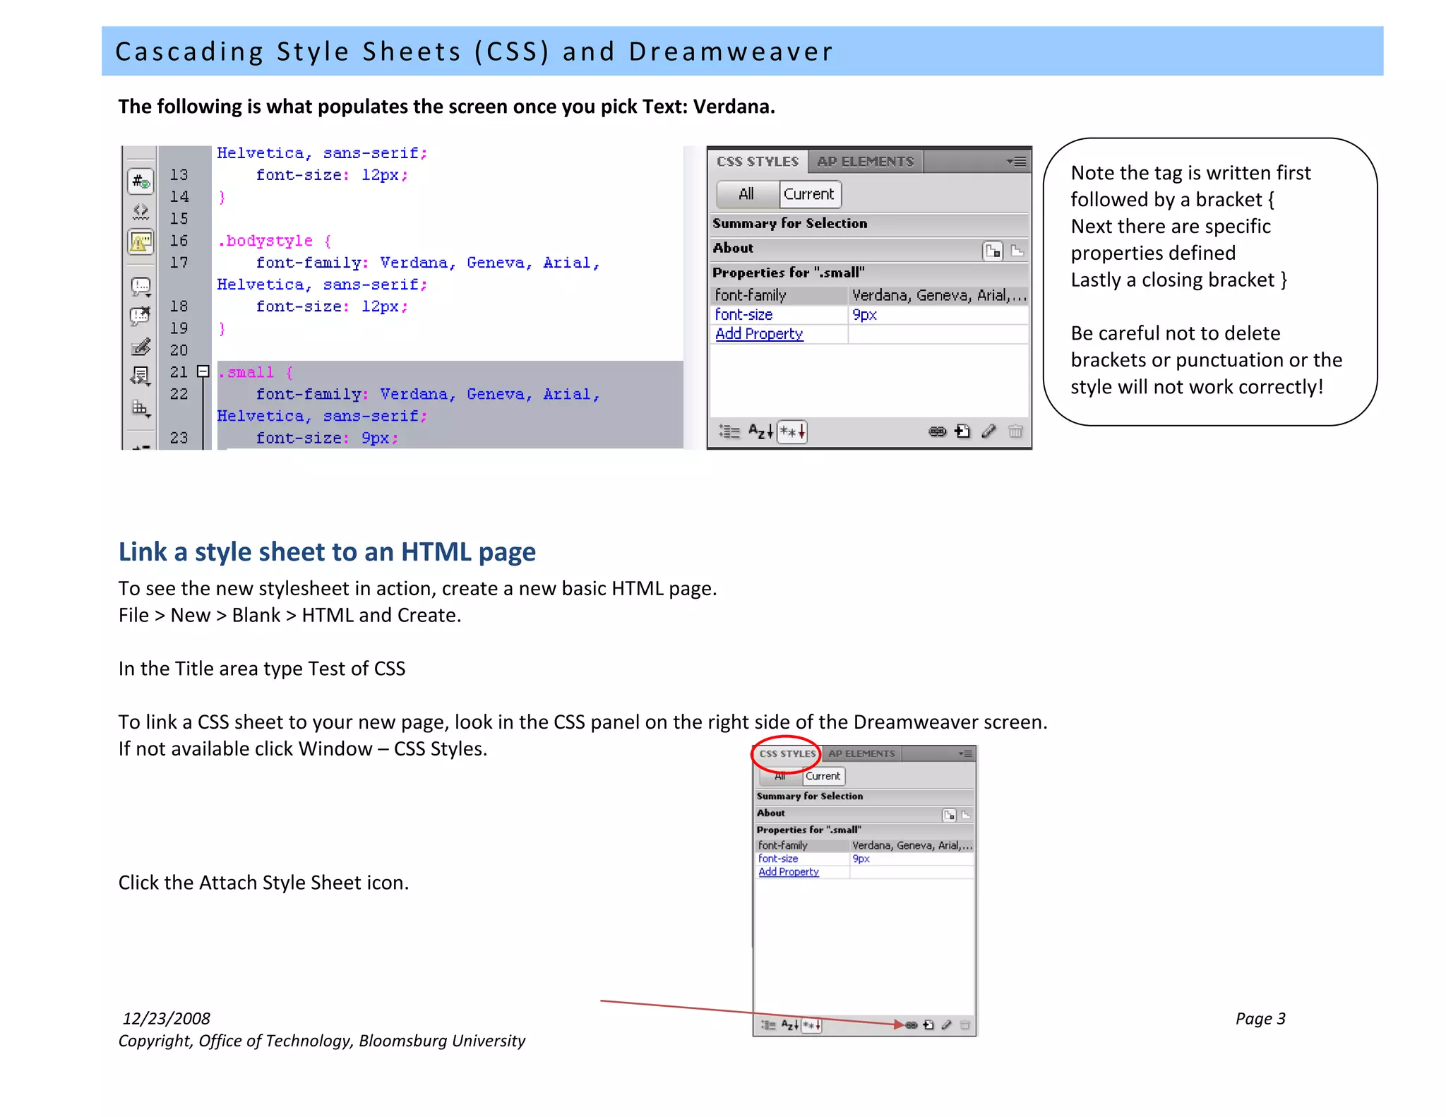This screenshot has height=1117, width=1446.
Task: Show information icon in top panel's About bar
Action: click(x=993, y=251)
